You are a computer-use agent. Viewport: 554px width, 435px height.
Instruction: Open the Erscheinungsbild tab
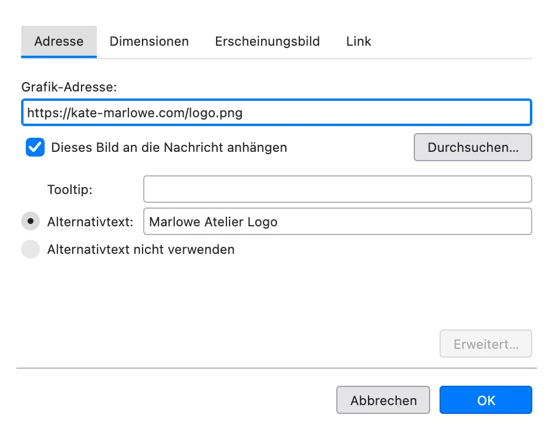pyautogui.click(x=268, y=41)
